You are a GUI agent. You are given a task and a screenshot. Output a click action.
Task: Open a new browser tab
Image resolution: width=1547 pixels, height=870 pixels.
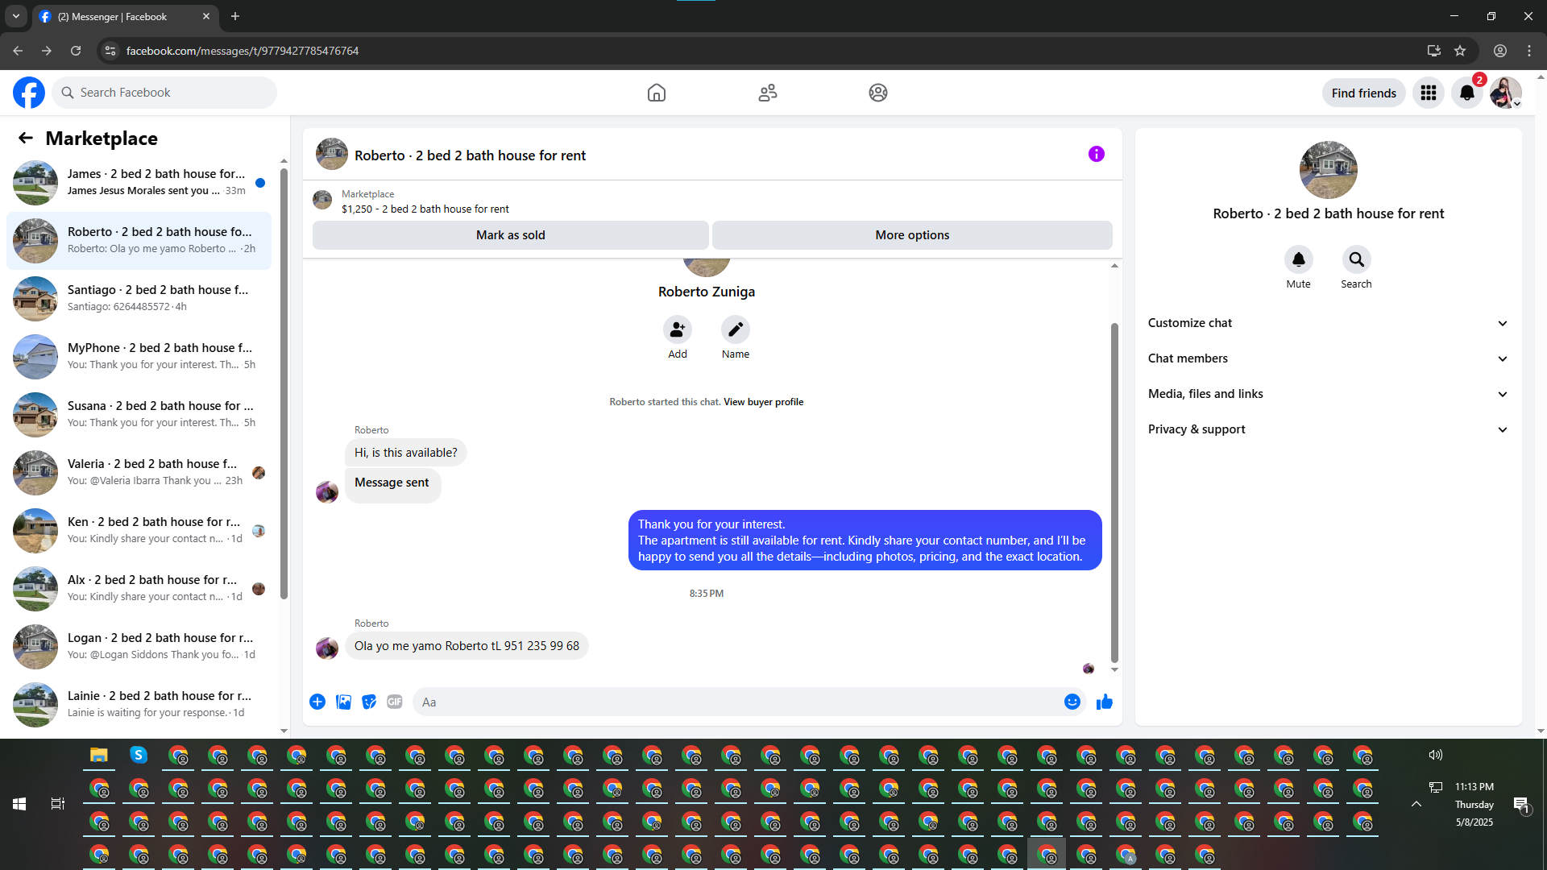click(x=235, y=16)
